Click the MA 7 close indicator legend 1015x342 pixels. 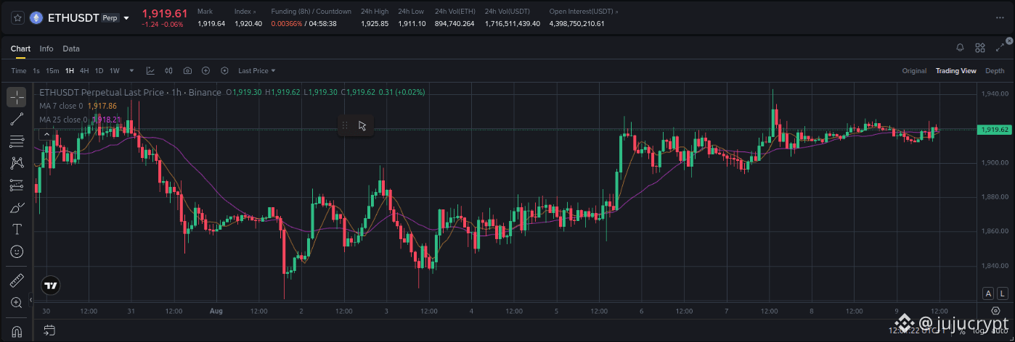[x=78, y=106]
